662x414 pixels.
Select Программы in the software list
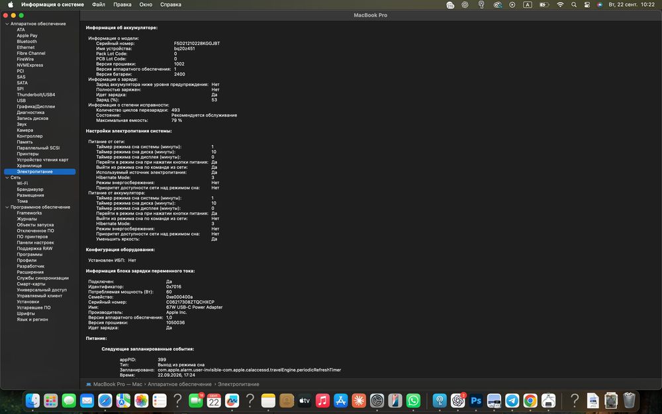tap(30, 254)
